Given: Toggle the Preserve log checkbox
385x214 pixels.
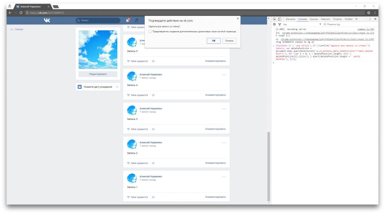Looking at the screenshot, I should point(325,24).
